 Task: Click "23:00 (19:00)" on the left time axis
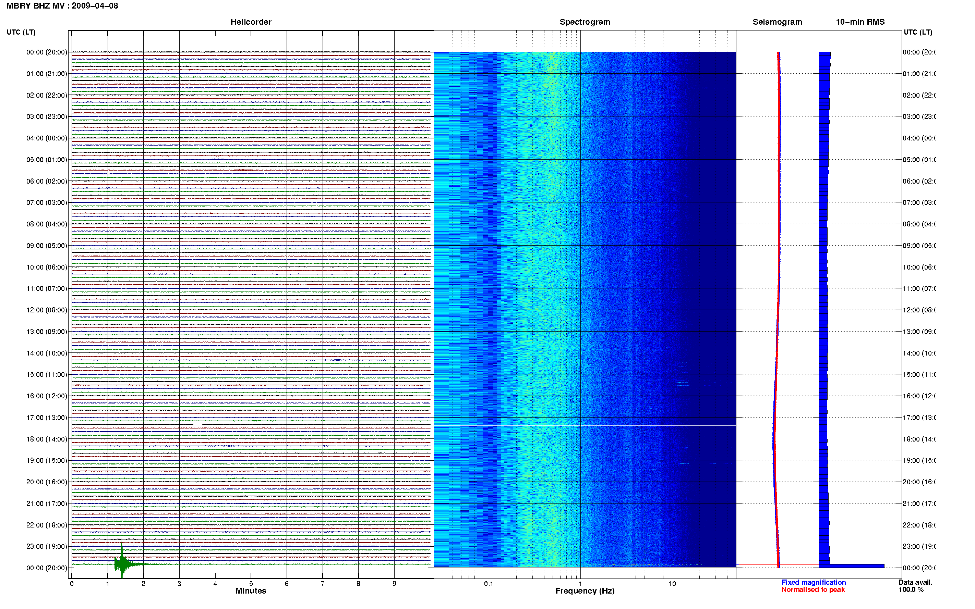47,547
